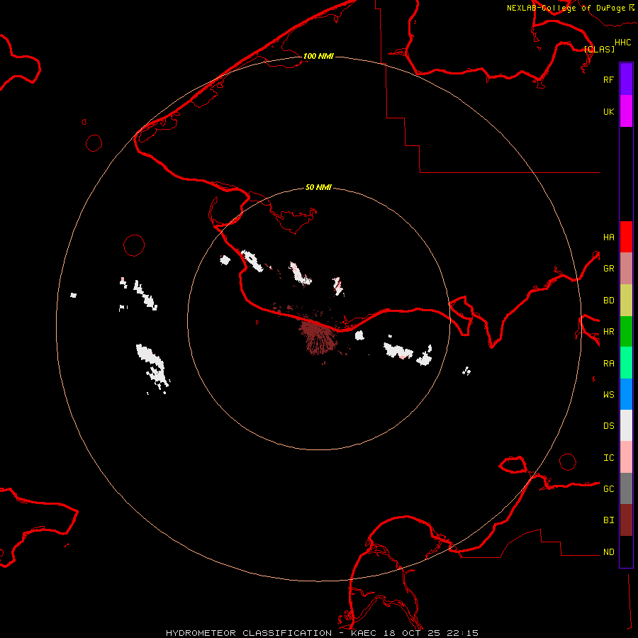
Task: Click the red HA color swatch
Action: click(626, 237)
